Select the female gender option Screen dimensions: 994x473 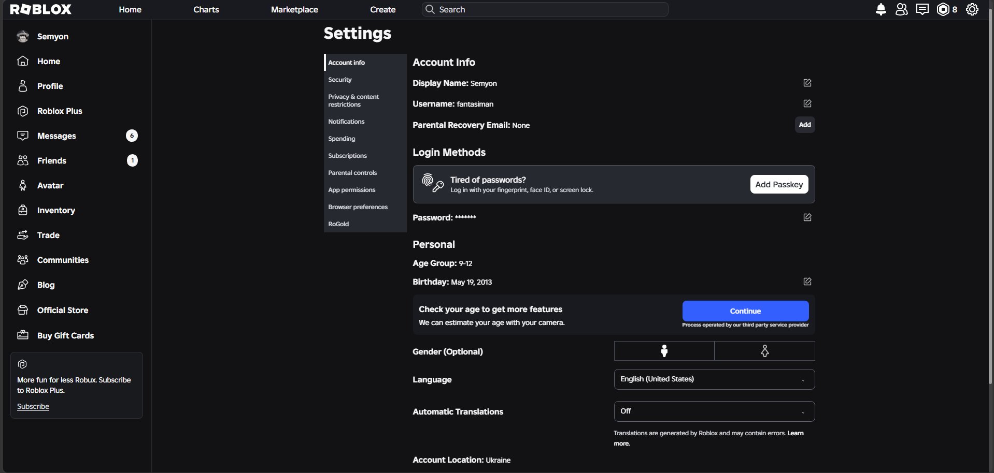click(765, 351)
